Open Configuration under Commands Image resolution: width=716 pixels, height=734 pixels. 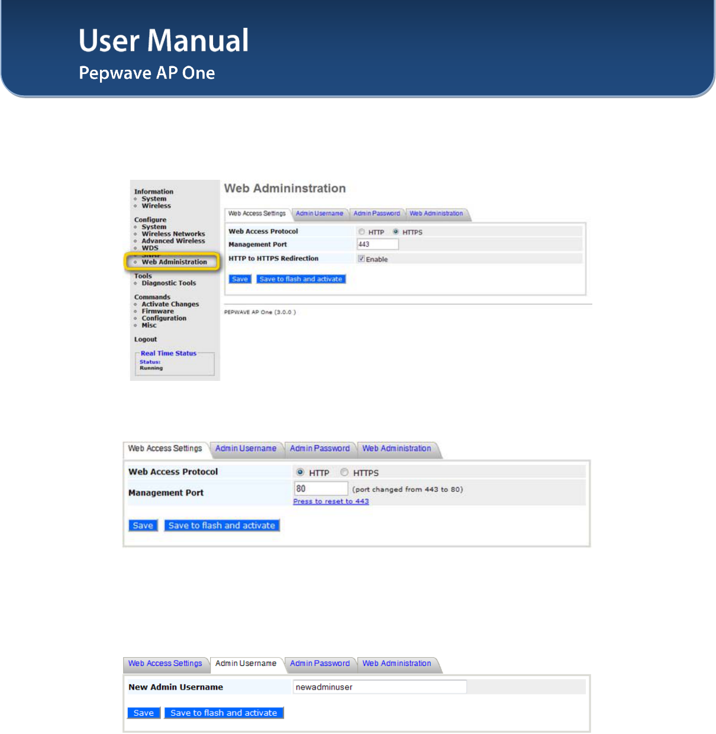point(164,318)
